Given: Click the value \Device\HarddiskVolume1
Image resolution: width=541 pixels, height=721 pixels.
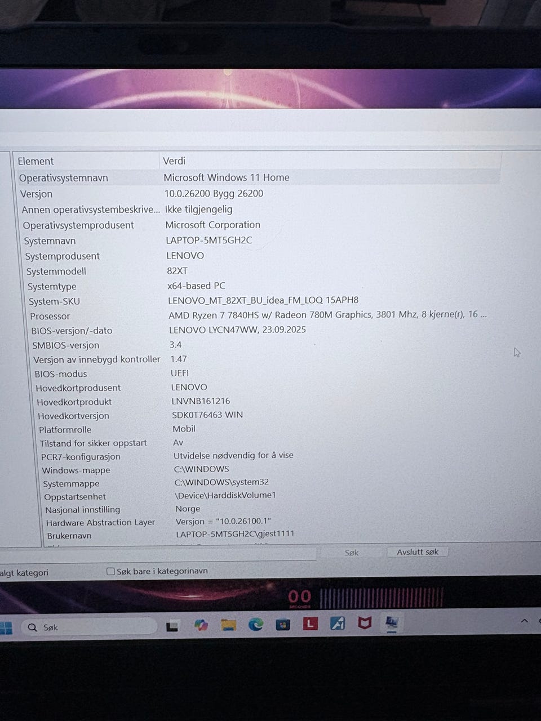Looking at the screenshot, I should click(225, 495).
